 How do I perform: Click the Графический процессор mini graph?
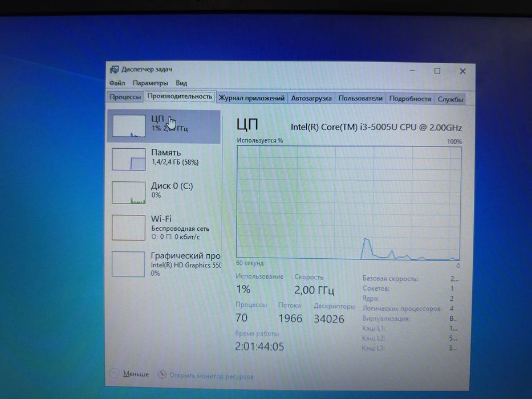pyautogui.click(x=128, y=264)
